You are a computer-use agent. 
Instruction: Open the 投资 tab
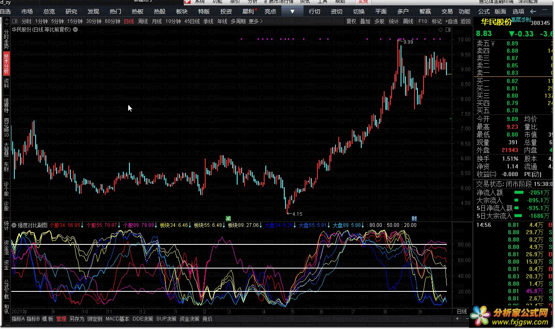pyautogui.click(x=226, y=11)
